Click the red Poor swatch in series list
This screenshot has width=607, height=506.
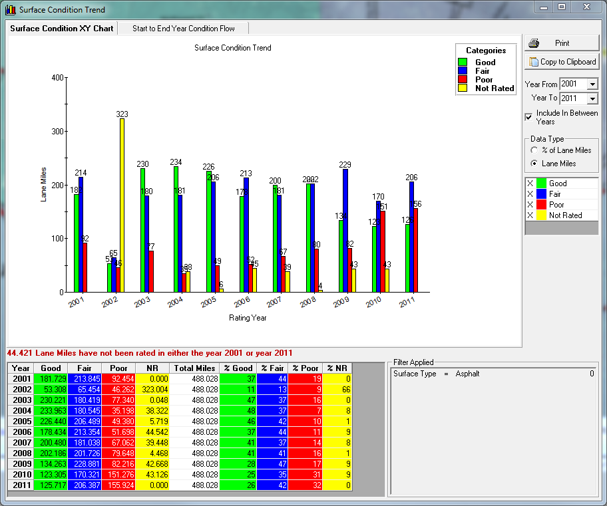[x=541, y=205]
